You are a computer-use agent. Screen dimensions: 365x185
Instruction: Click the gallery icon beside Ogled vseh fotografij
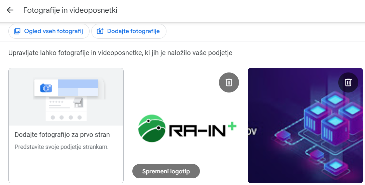pos(17,31)
